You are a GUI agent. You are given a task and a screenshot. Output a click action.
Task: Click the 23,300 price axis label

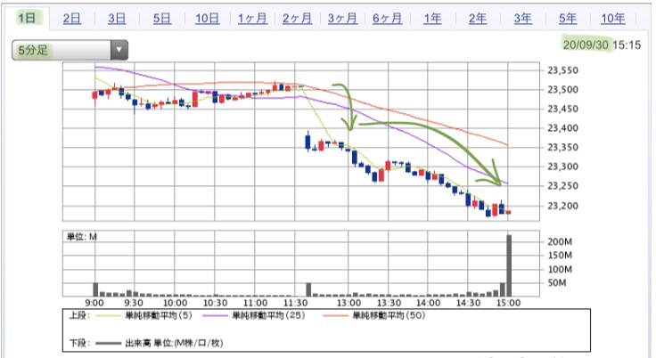click(x=562, y=167)
